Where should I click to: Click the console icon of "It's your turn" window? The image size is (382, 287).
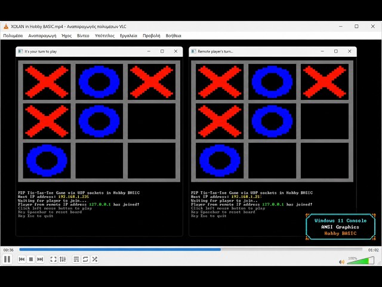pyautogui.click(x=20, y=51)
